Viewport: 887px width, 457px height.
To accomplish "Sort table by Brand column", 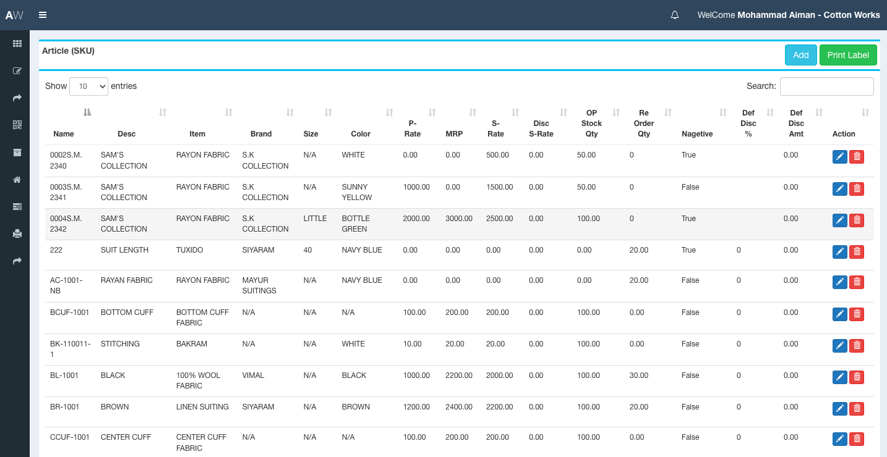I will click(x=268, y=123).
